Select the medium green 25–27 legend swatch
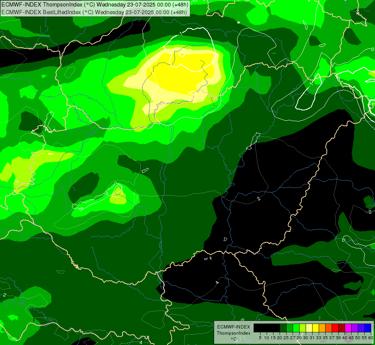Image resolution: width=375 pixels, height=345 pixels. click(x=289, y=328)
